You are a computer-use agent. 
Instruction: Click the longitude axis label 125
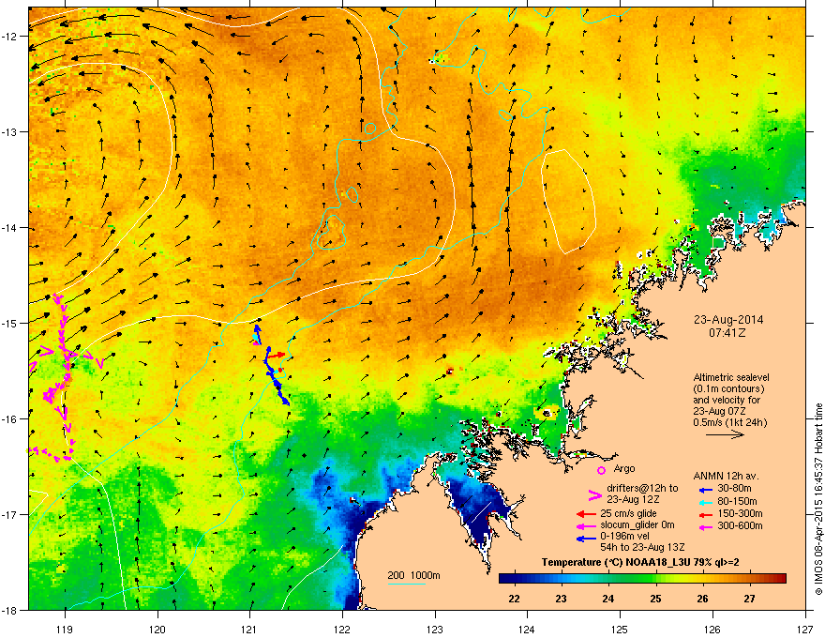pyautogui.click(x=620, y=629)
